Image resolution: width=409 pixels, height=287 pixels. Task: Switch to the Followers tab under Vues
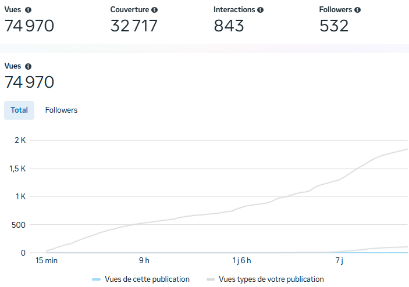(x=61, y=110)
